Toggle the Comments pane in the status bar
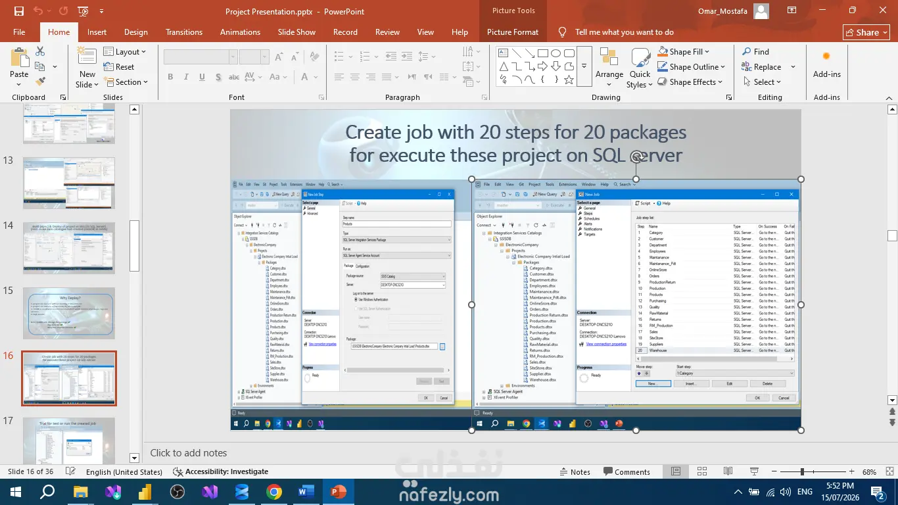Image resolution: width=898 pixels, height=505 pixels. pos(626,471)
